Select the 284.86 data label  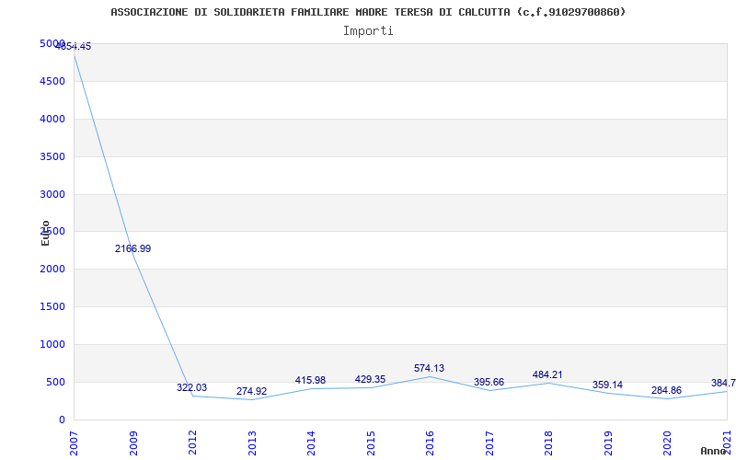[666, 390]
